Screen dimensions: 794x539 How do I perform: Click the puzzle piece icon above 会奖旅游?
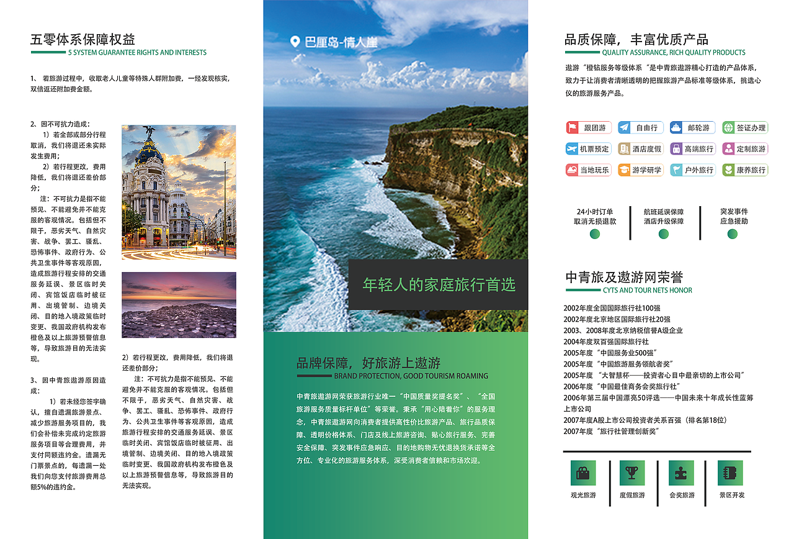681,473
